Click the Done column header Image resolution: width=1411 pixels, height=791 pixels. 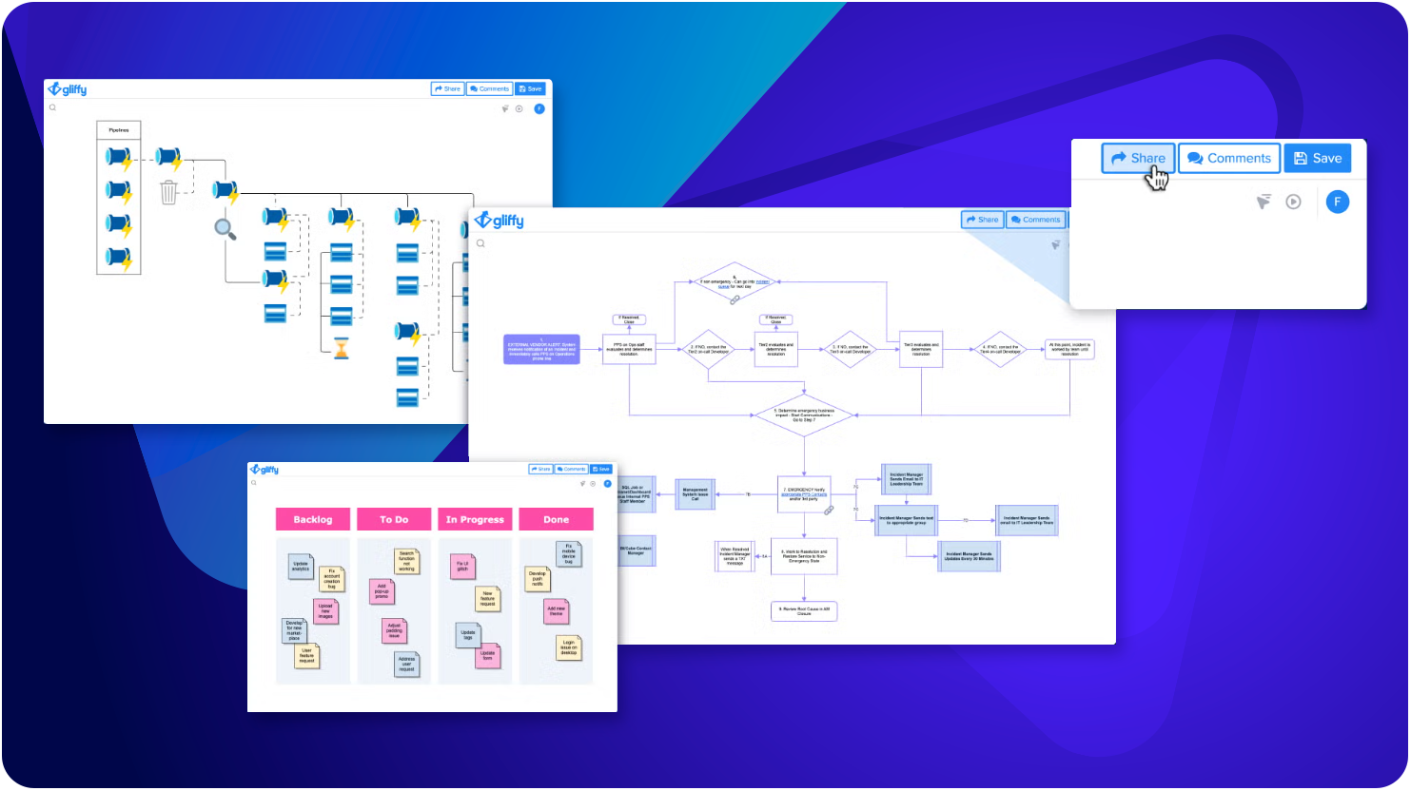pos(556,519)
